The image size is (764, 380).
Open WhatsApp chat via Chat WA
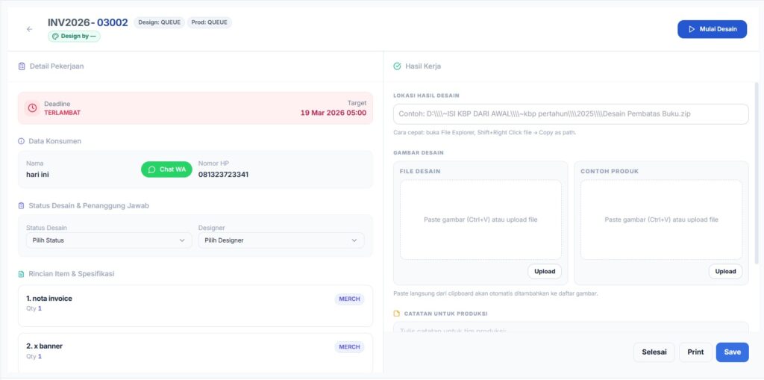pos(166,169)
